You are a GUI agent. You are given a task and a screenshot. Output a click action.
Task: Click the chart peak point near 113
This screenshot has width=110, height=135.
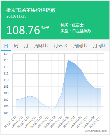point(68,60)
